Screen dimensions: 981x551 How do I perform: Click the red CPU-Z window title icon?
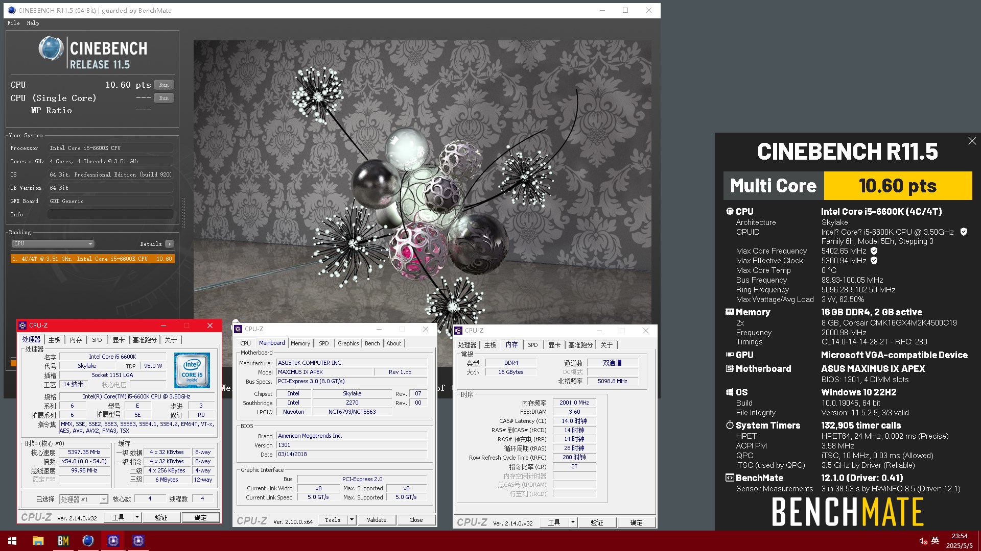[22, 325]
